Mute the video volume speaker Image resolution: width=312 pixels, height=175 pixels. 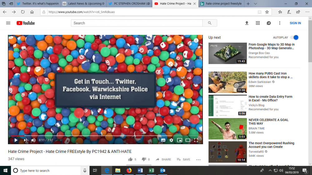coord(33,140)
